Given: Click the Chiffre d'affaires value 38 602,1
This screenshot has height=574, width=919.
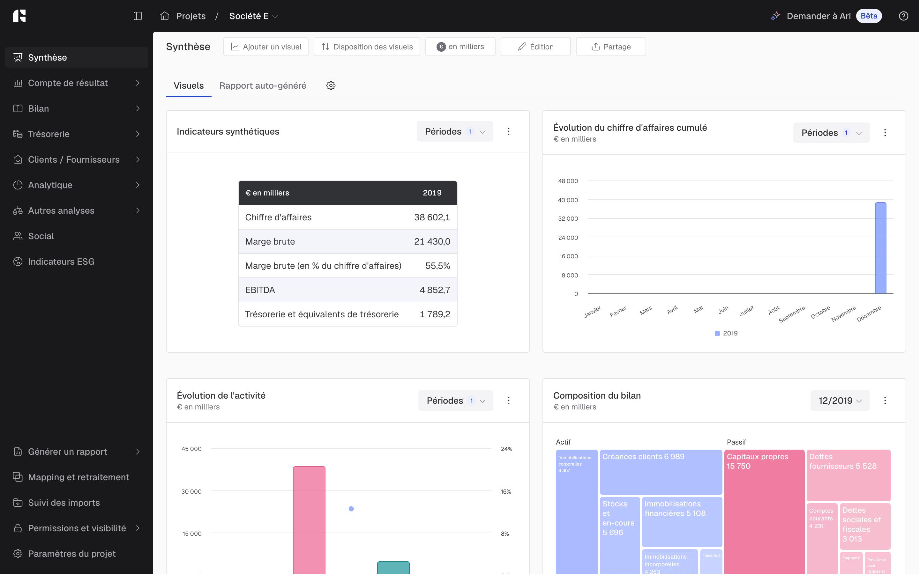Looking at the screenshot, I should [432, 217].
